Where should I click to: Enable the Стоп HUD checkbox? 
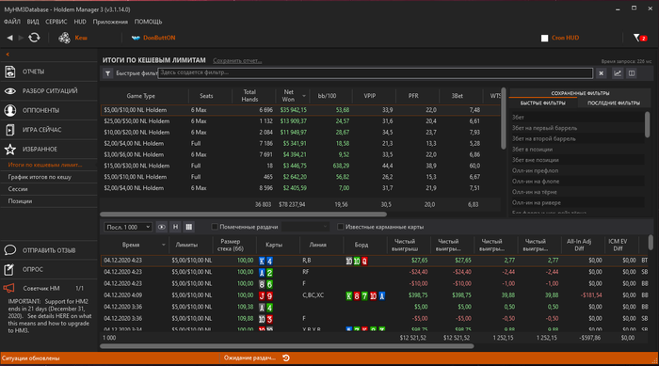tap(544, 39)
